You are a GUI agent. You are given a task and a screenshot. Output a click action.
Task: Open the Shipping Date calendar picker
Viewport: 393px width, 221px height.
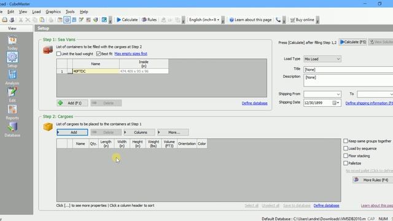(336, 103)
